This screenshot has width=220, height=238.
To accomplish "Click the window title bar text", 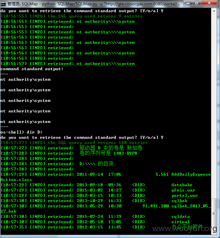I will click(x=94, y=4).
